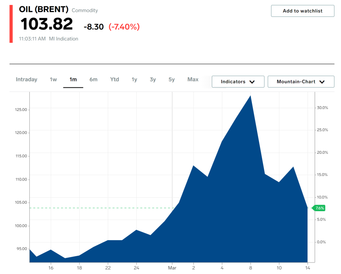341x274 pixels.
Task: Click the -8.30 change value
Action: click(94, 27)
